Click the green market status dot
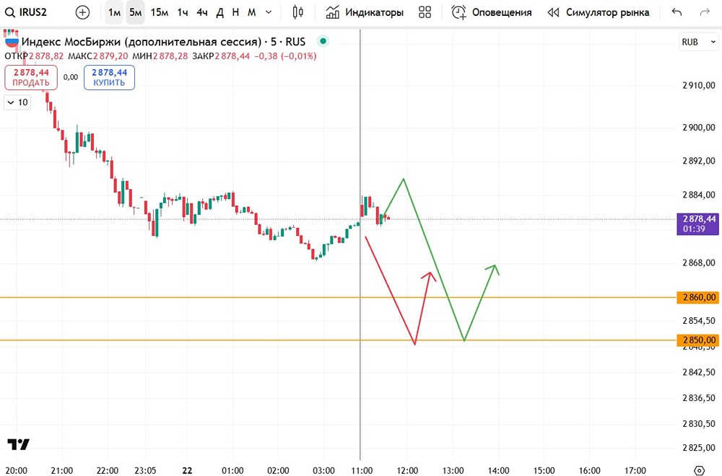Viewport: 722px width, 476px height. tap(323, 41)
